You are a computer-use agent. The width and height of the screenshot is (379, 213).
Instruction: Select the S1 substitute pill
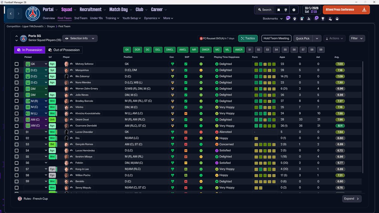(x=250, y=50)
